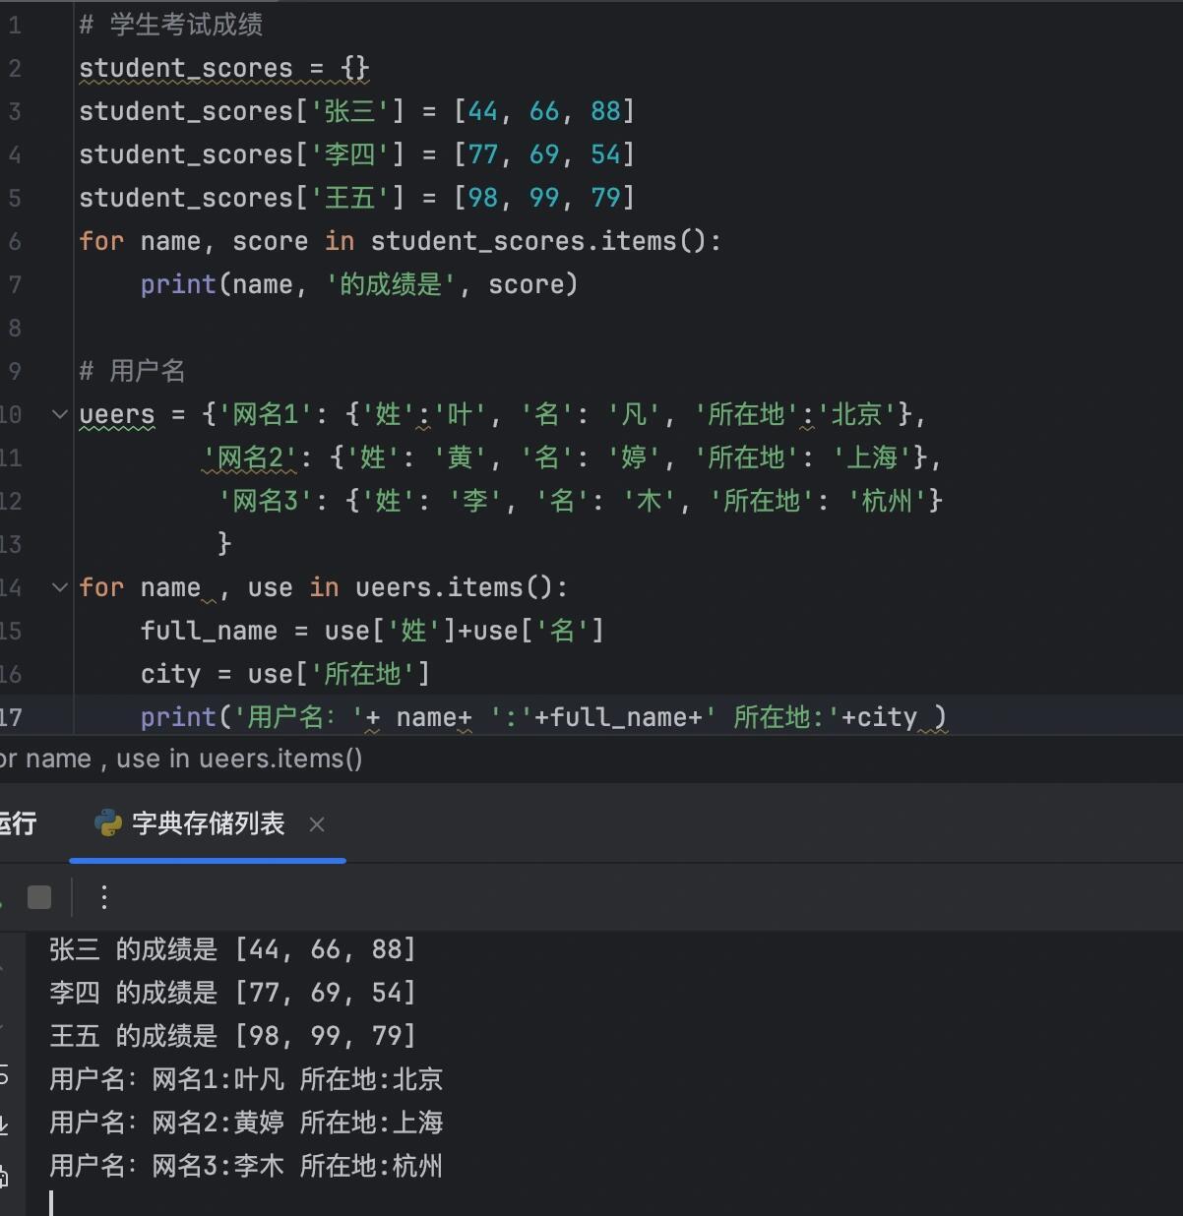Click the comment '# 用户名'

tap(132, 371)
